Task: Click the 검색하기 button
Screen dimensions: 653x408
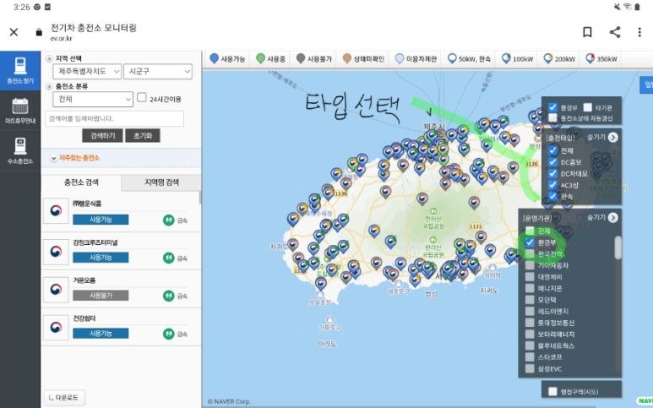Action: (102, 136)
